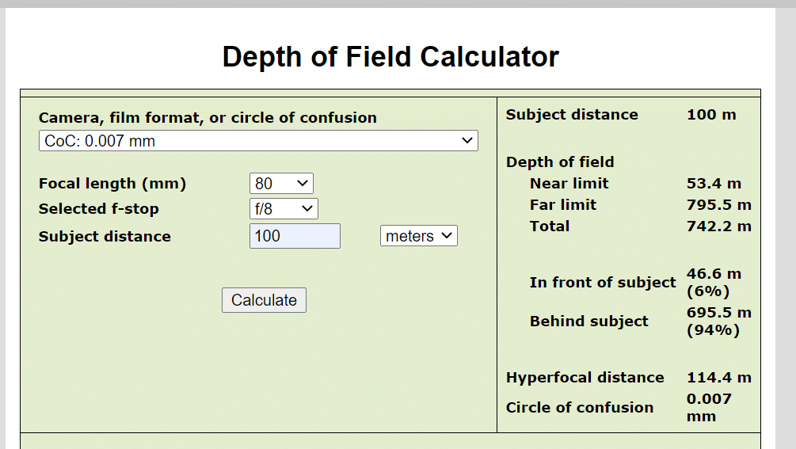The image size is (796, 449).
Task: Expand the Focal length dropdown showing 80
Action: coord(281,183)
